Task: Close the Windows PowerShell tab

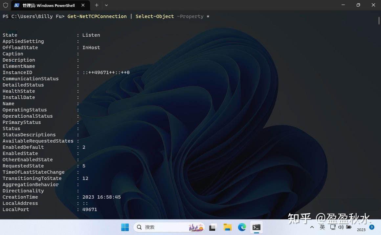Action: 83,5
